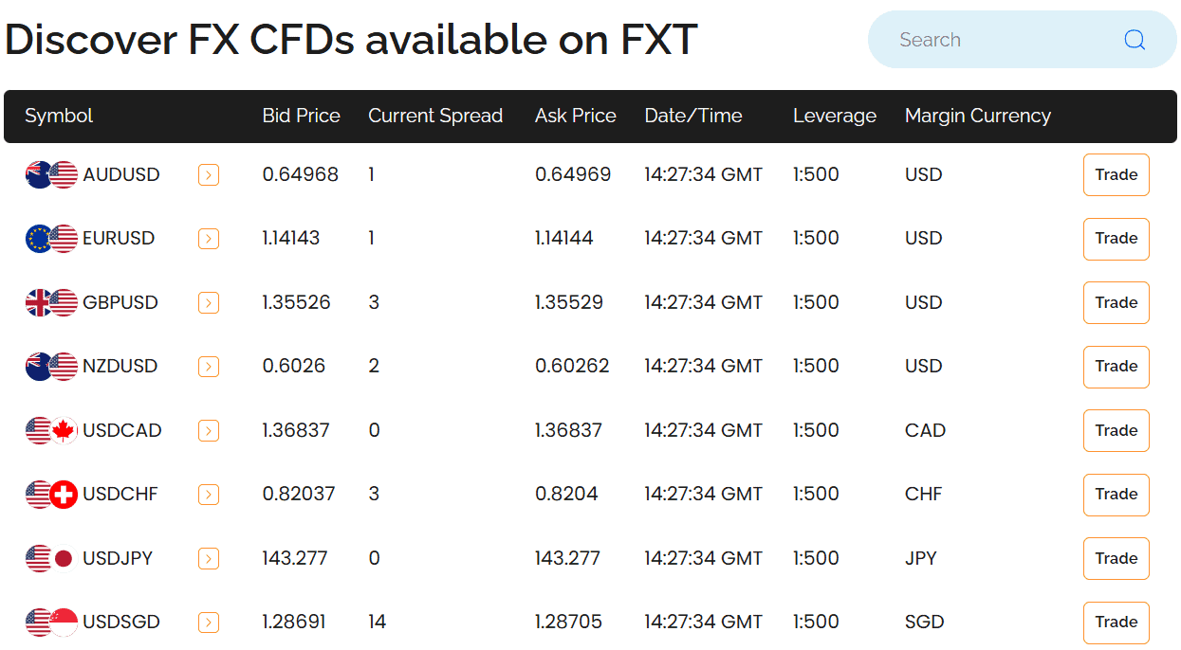Image resolution: width=1181 pixels, height=650 pixels.
Task: Expand details for the AUDUSD row
Action: click(x=208, y=174)
